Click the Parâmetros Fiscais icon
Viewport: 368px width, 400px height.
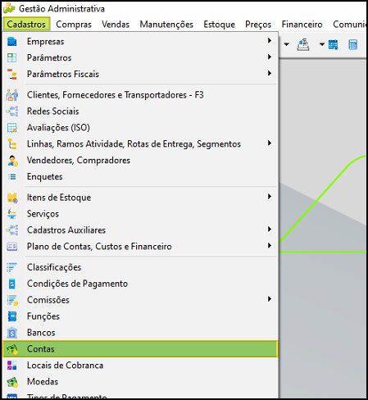[12, 75]
